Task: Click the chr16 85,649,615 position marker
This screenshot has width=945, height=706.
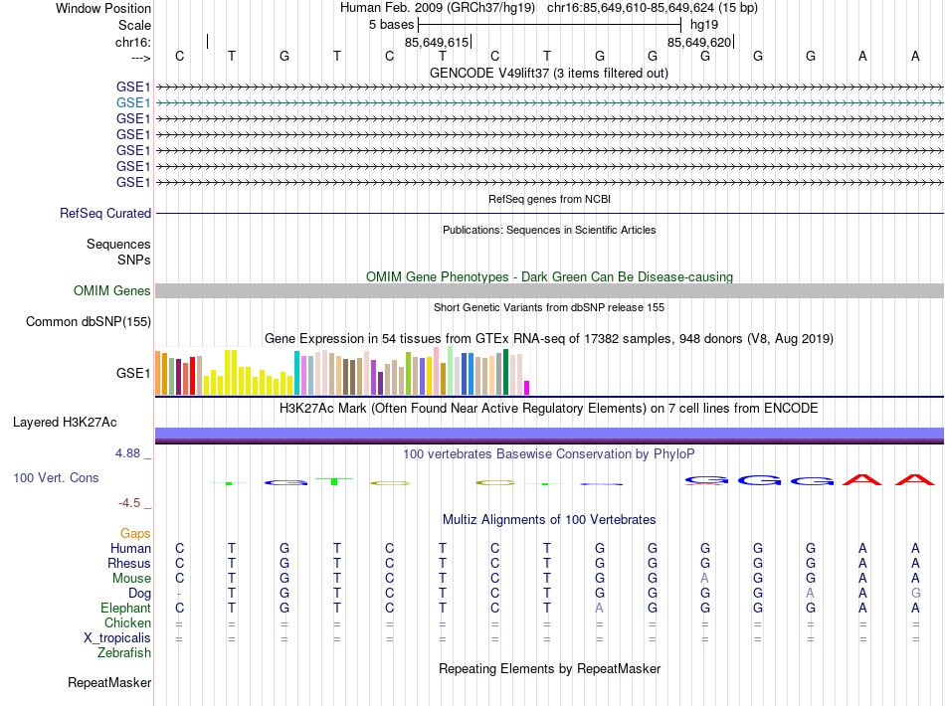Action: click(438, 42)
